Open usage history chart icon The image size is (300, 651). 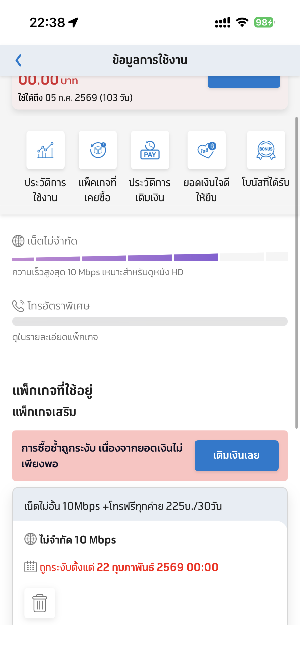pyautogui.click(x=46, y=150)
